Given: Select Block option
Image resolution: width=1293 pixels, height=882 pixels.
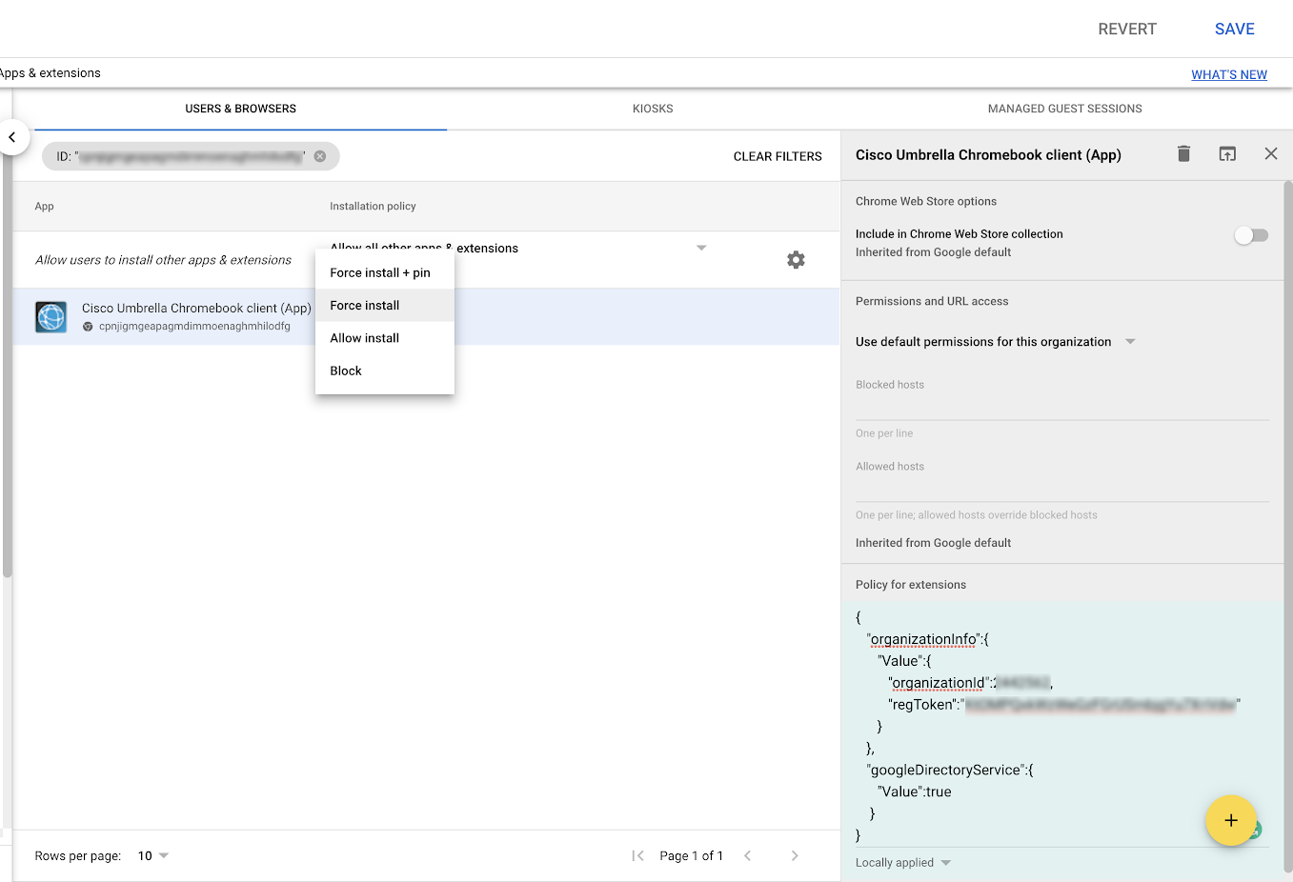Looking at the screenshot, I should coord(385,371).
